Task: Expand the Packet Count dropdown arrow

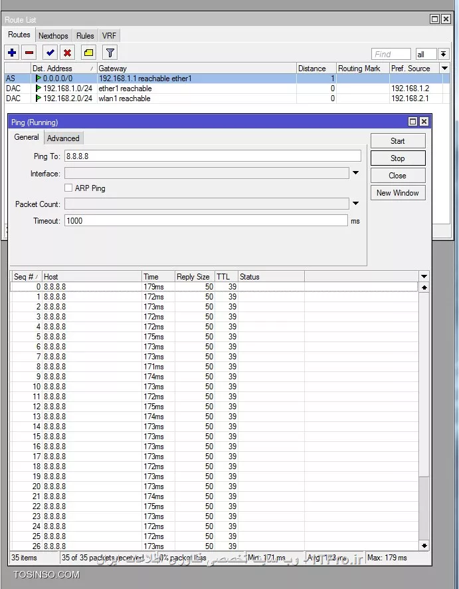Action: click(355, 204)
